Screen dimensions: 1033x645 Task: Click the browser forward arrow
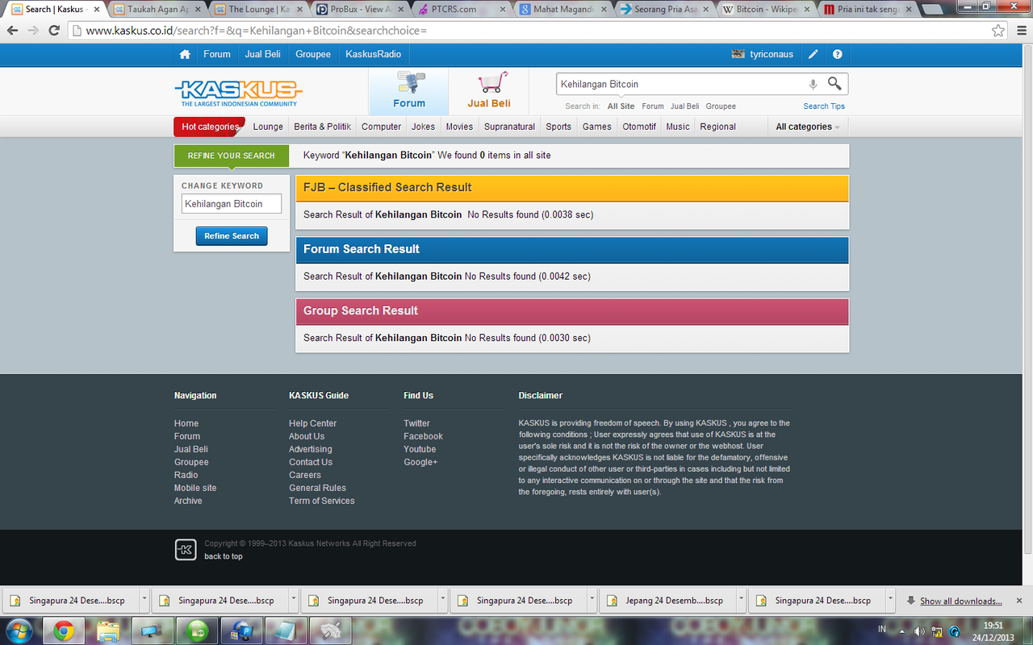[x=33, y=31]
